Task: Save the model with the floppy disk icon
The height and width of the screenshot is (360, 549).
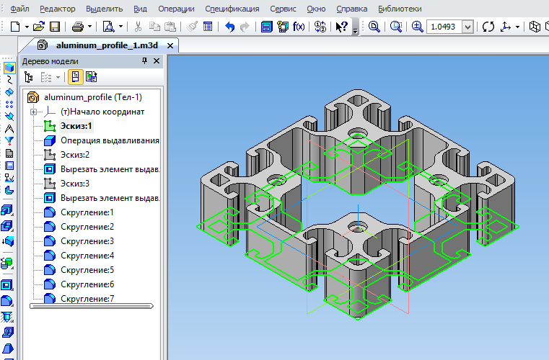Action: pos(55,27)
